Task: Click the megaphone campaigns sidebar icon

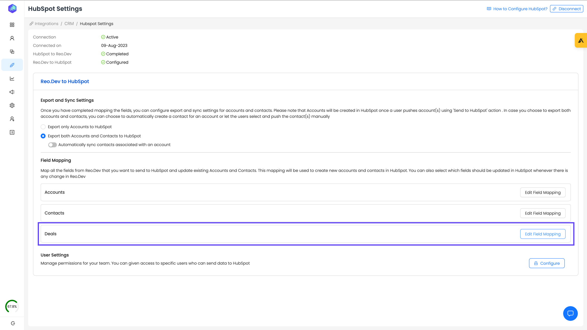Action: pos(12,92)
